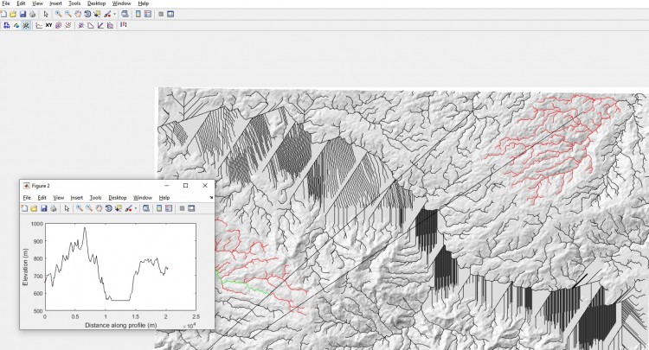
Task: Open View menu in Figure 2 window
Action: (59, 198)
